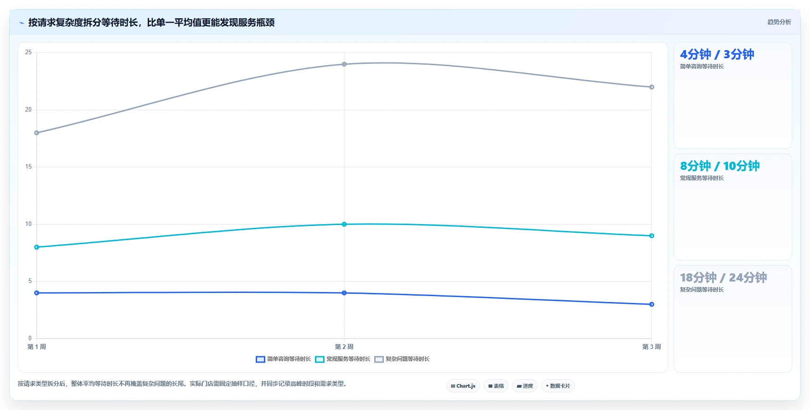Click the y-axis label 5
810x410 pixels.
pos(30,281)
